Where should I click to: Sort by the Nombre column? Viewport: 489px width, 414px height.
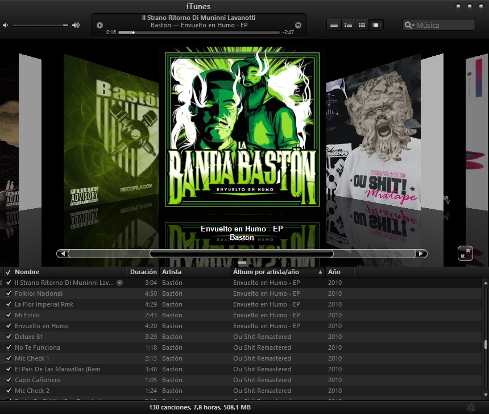point(69,272)
